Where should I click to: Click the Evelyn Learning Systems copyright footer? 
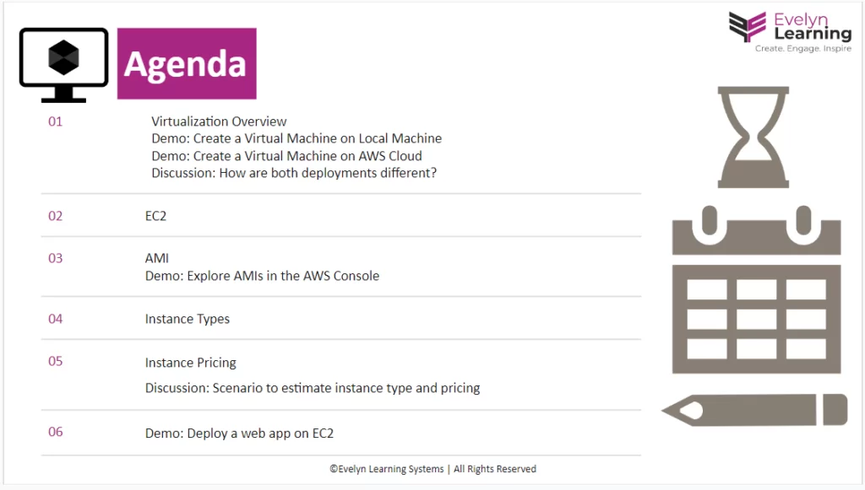coord(432,469)
